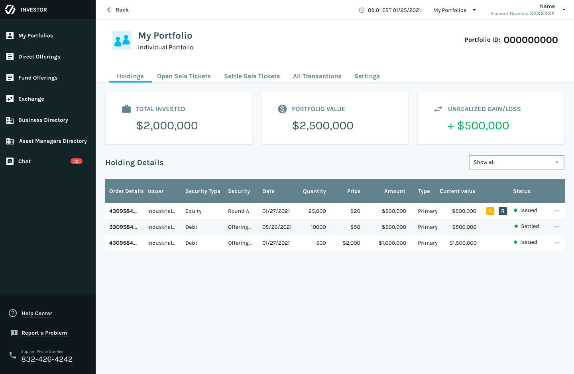This screenshot has height=374, width=574.
Task: Click the $2,000,000 total invested value
Action: coord(167,126)
